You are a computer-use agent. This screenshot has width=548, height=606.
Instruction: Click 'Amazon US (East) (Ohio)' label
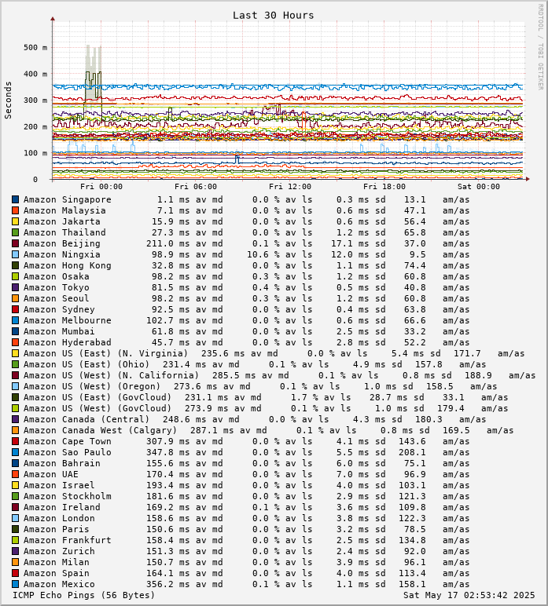pos(86,364)
